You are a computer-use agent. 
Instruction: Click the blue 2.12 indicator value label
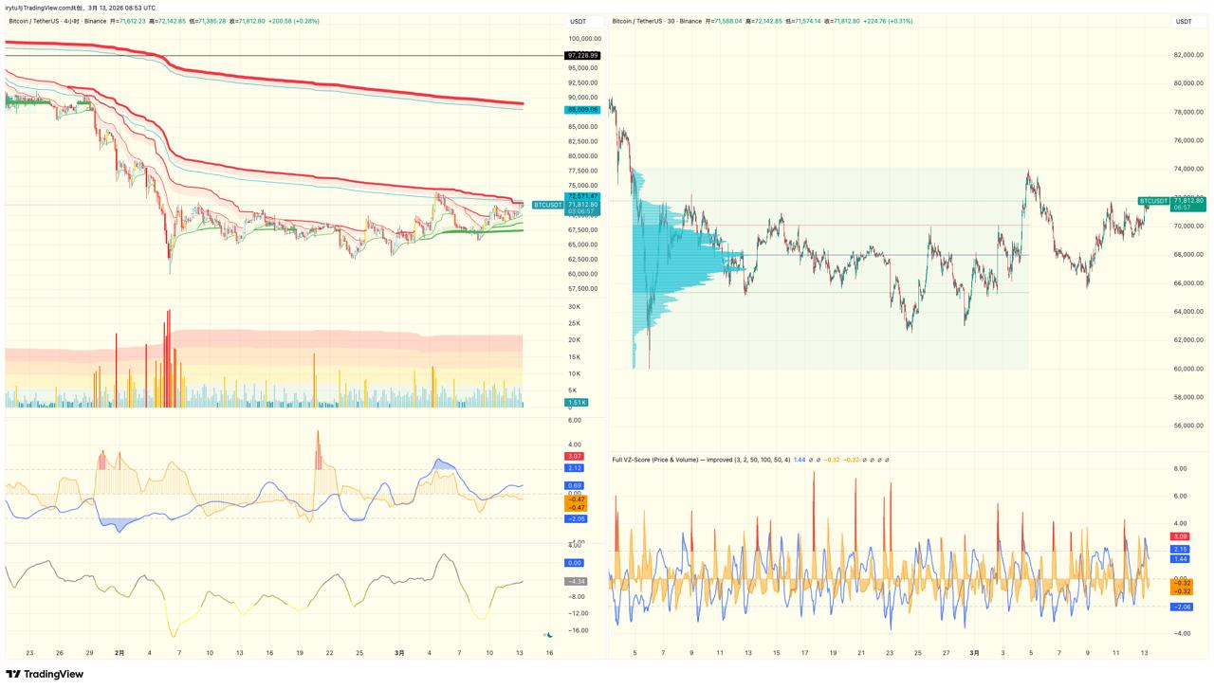pyautogui.click(x=575, y=468)
